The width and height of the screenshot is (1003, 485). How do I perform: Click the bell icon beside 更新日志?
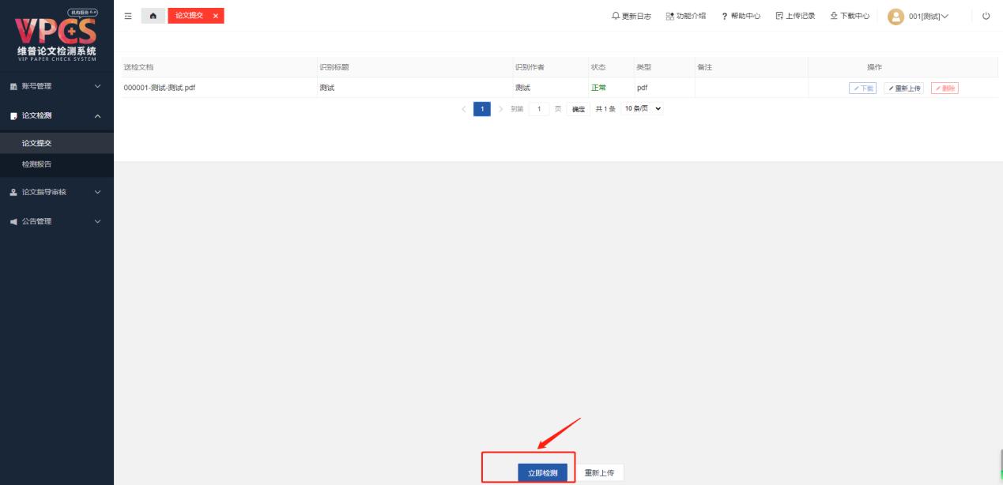(617, 16)
